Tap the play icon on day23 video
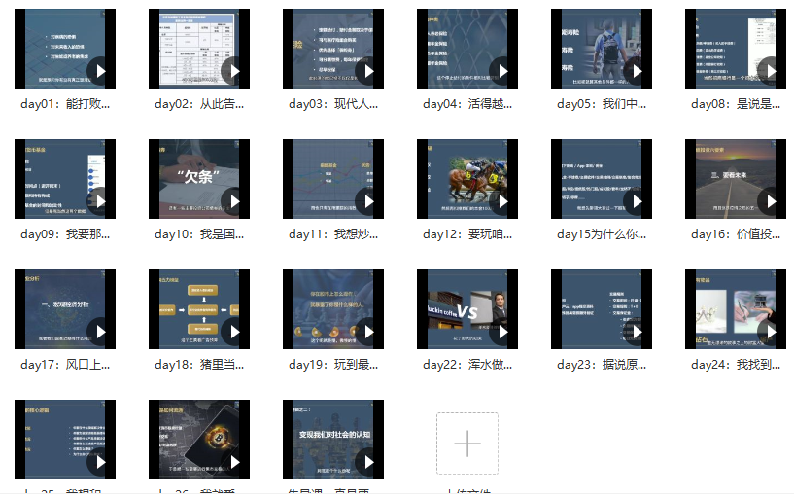This screenshot has height=497, width=794. [637, 332]
